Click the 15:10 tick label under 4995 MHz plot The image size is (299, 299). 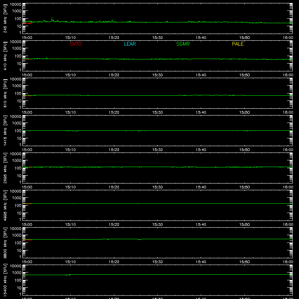click(x=70, y=225)
